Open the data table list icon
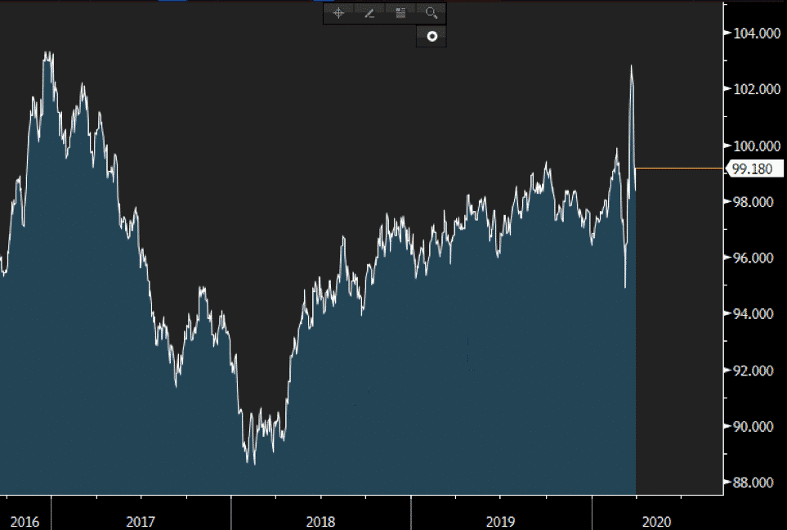 400,13
